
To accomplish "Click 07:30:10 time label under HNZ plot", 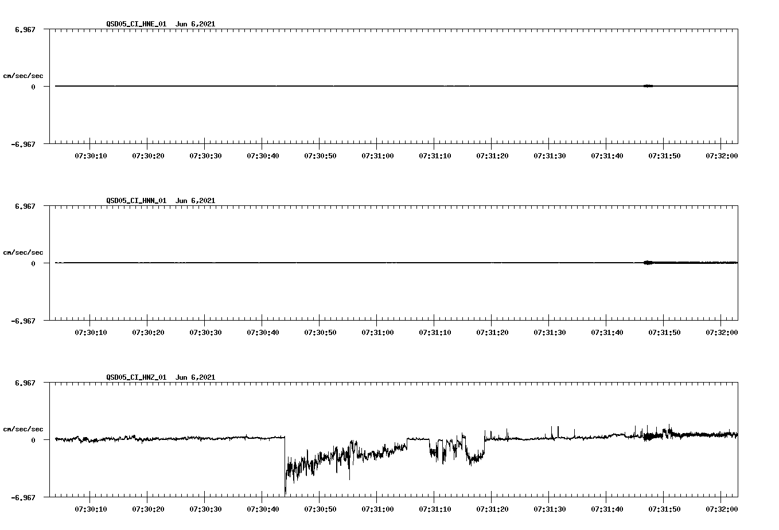I will 91,509.
